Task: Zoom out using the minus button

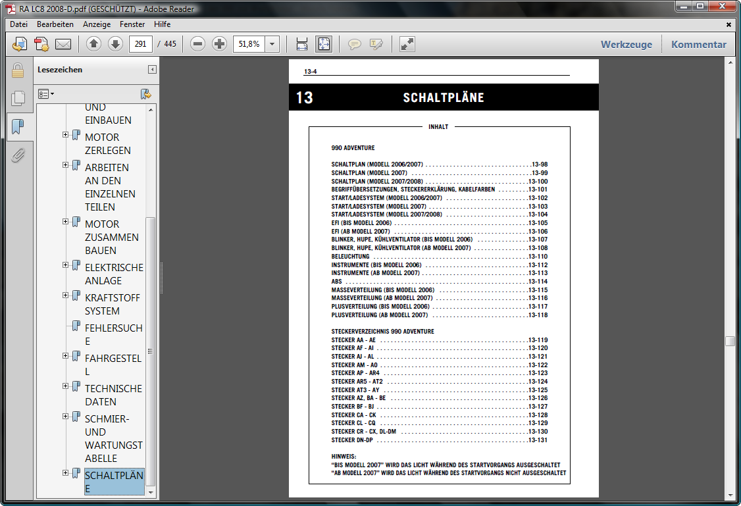Action: pos(197,44)
